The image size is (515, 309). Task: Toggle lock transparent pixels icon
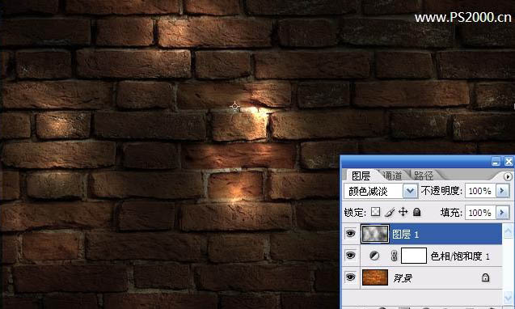point(375,212)
